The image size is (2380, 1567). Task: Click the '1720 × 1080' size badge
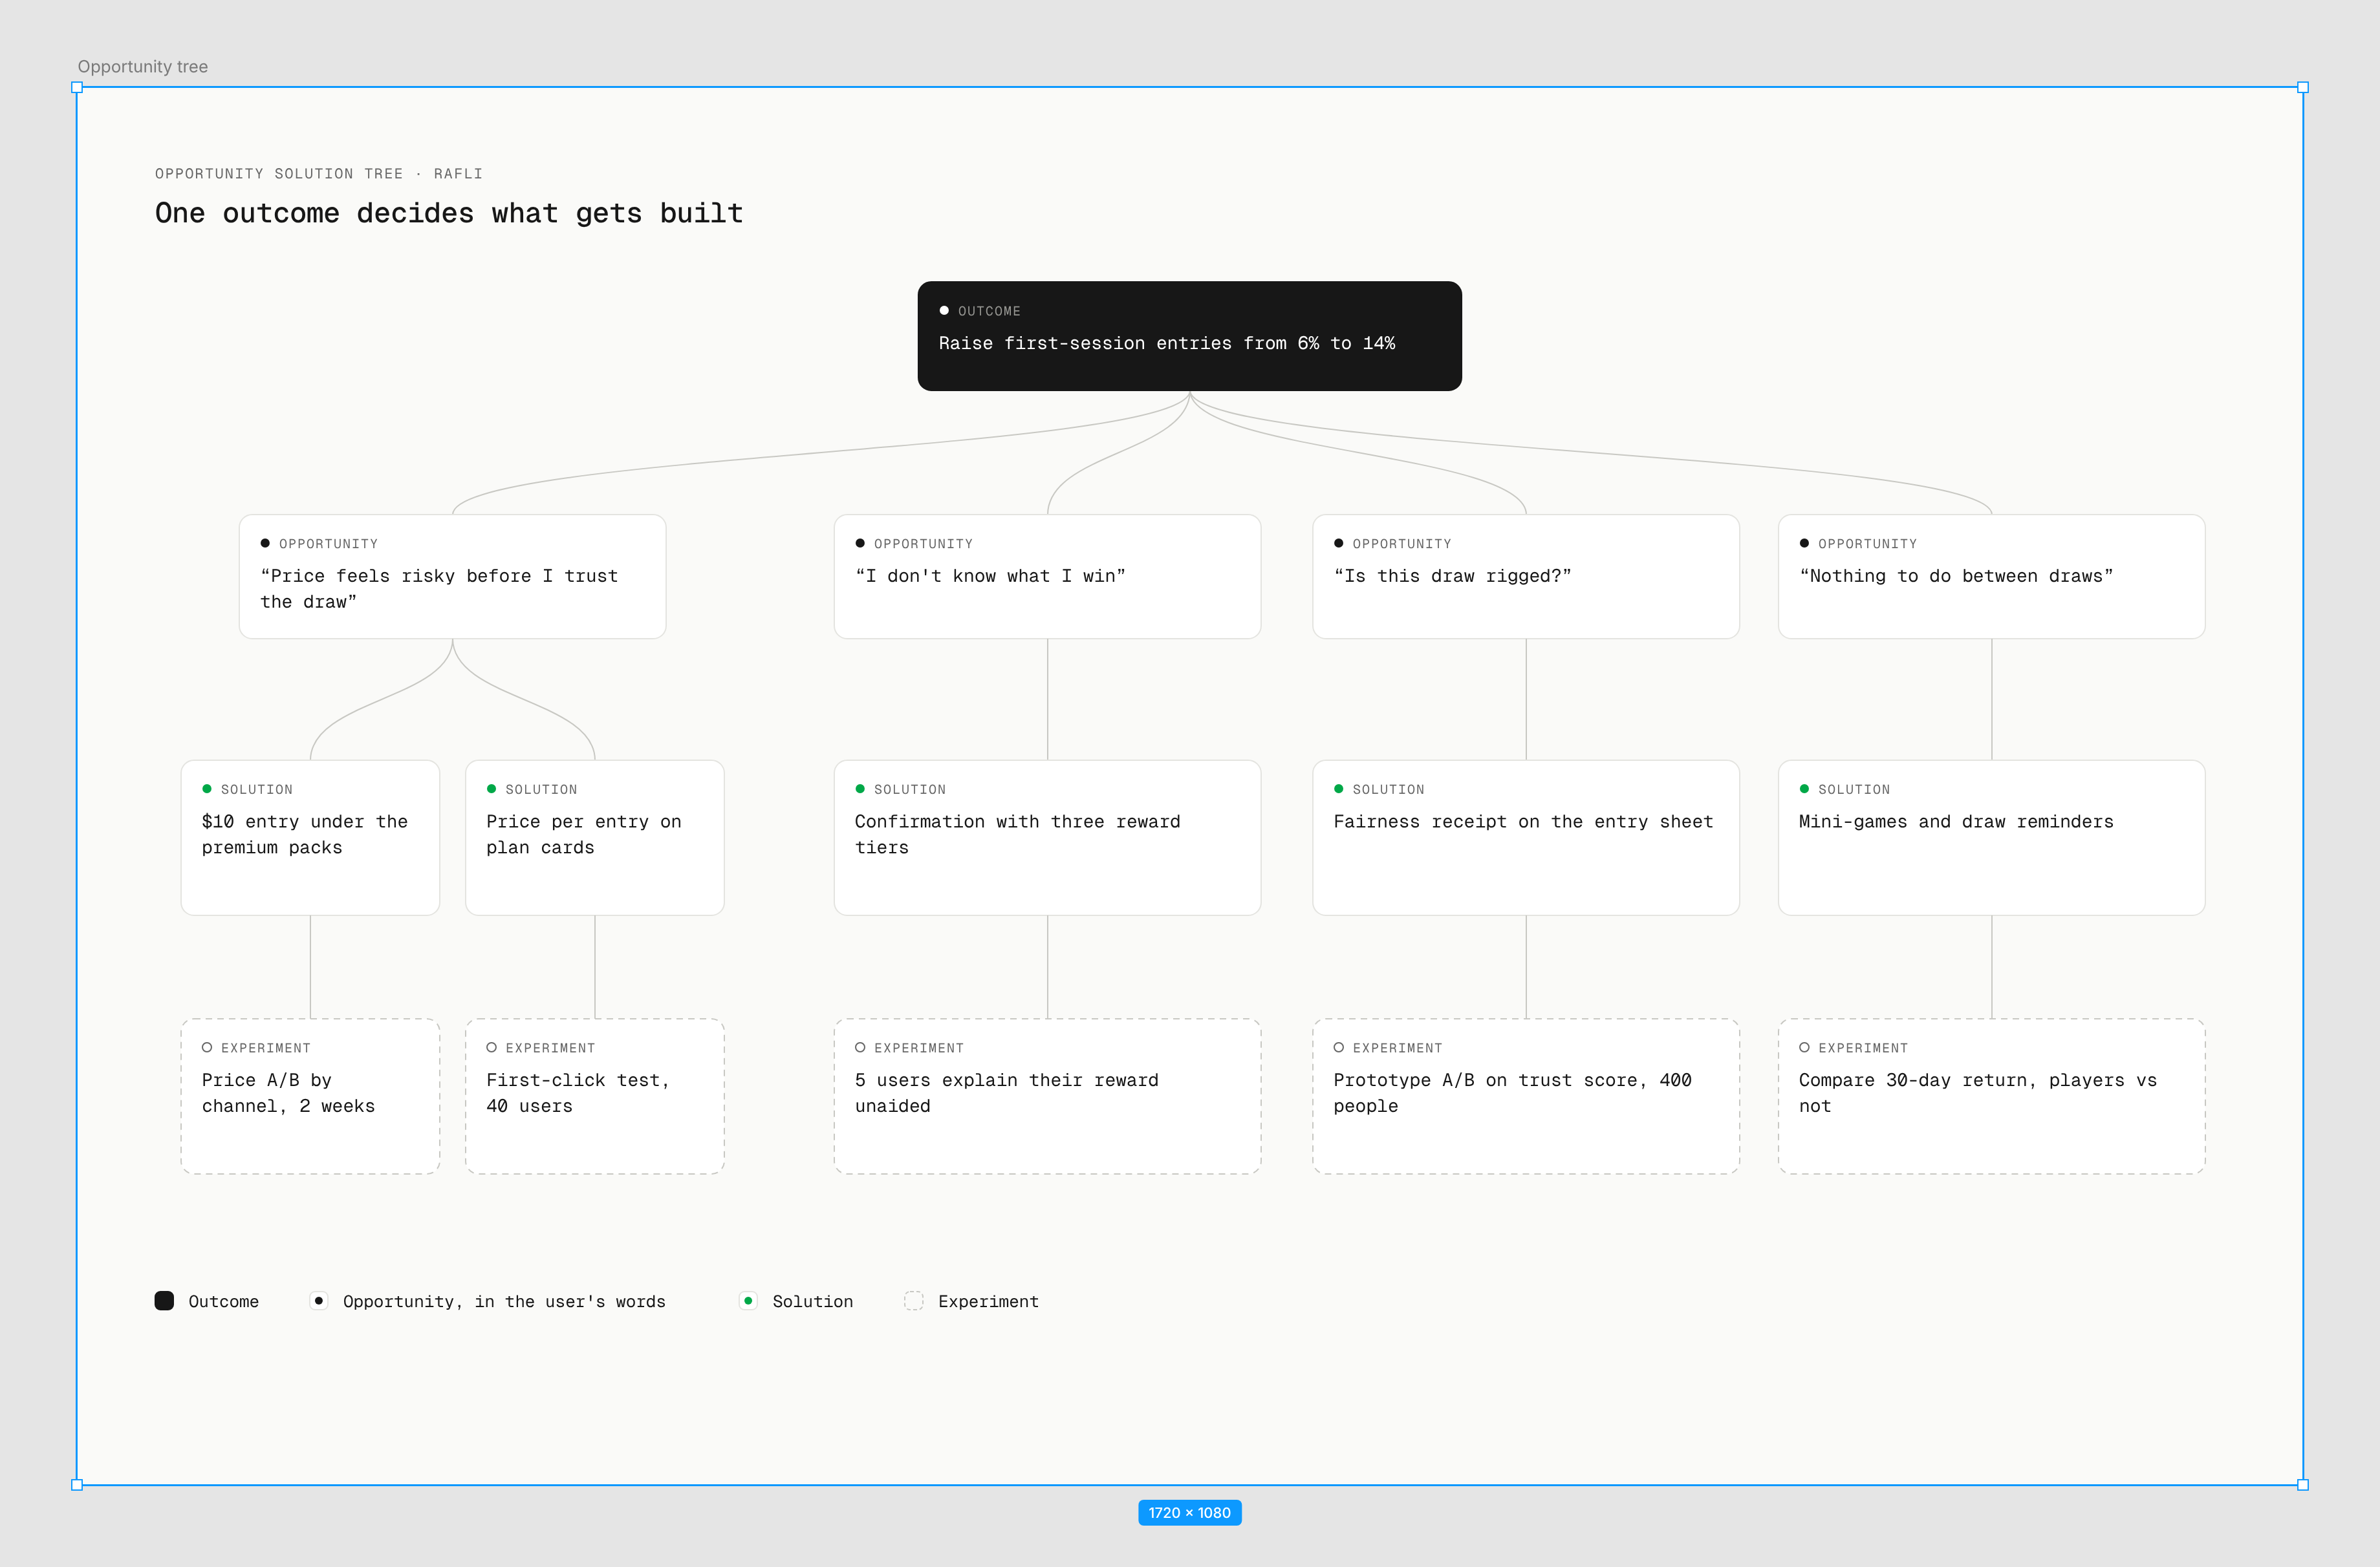(1190, 1513)
